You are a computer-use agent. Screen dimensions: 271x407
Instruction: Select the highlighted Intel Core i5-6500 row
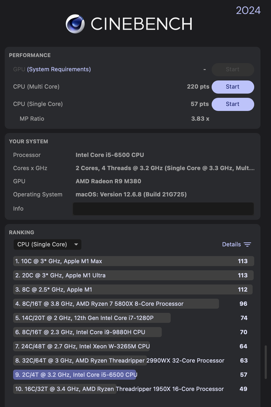(x=75, y=375)
